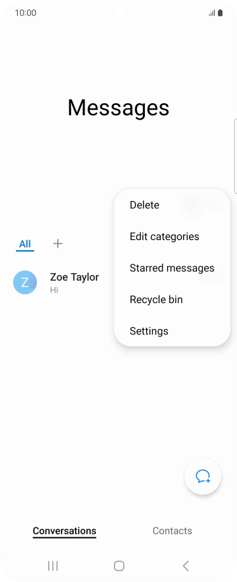
Task: Add a new category with plus icon
Action: coord(58,244)
